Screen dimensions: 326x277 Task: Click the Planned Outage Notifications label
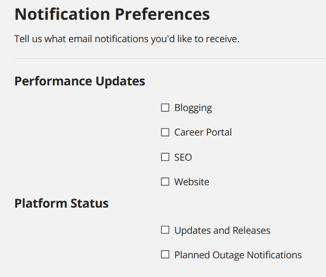tap(238, 255)
